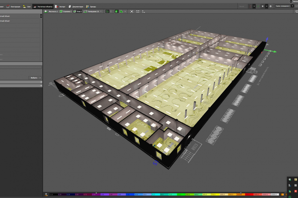Open the Экспорт tab
Image resolution: width=298 pixels, height=198 pixels.
point(60,7)
